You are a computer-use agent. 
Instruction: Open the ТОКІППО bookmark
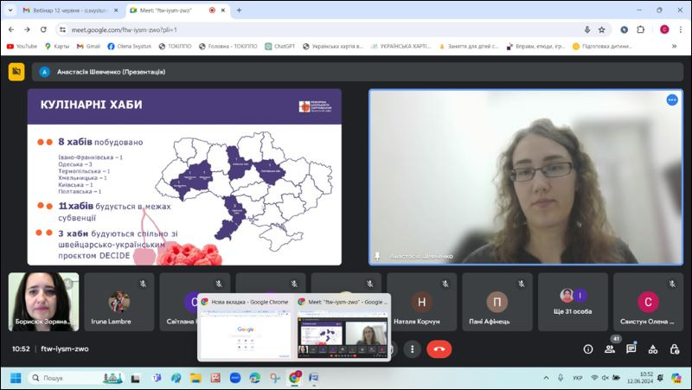(x=175, y=46)
